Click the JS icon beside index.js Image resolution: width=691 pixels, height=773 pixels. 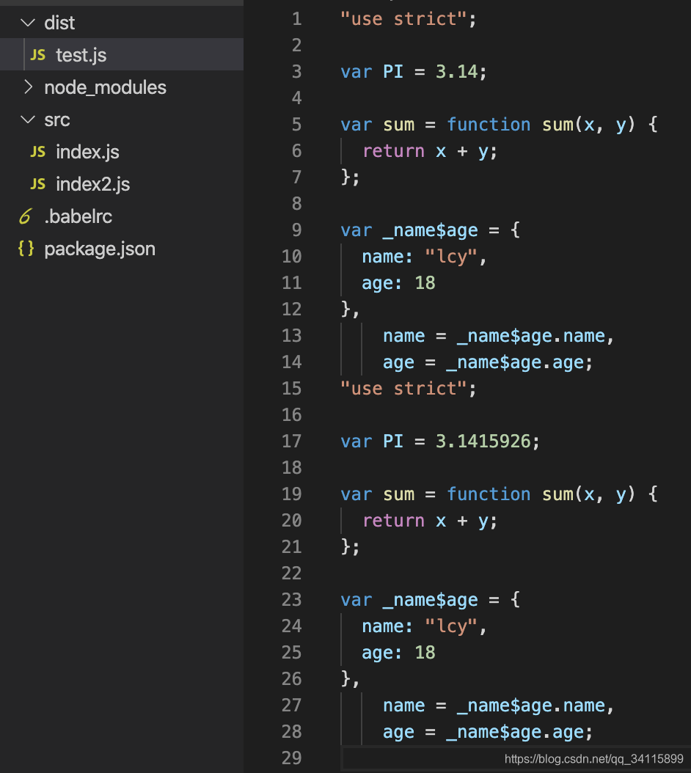38,152
